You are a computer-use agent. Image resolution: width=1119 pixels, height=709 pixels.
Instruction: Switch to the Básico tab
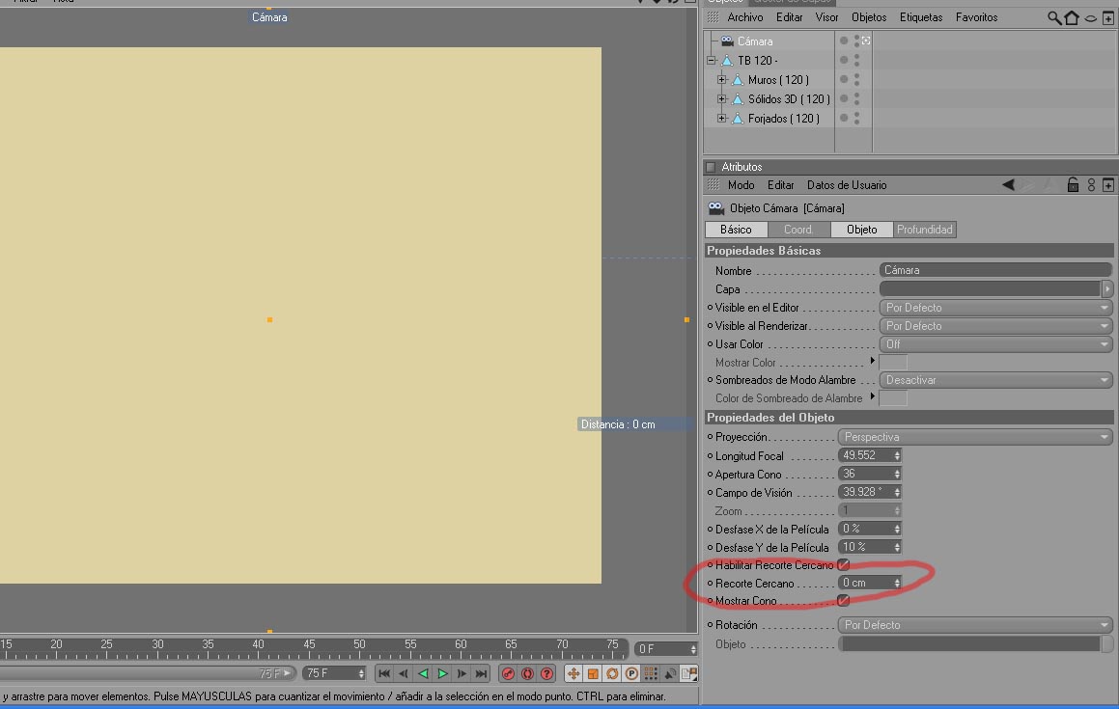[x=736, y=230]
